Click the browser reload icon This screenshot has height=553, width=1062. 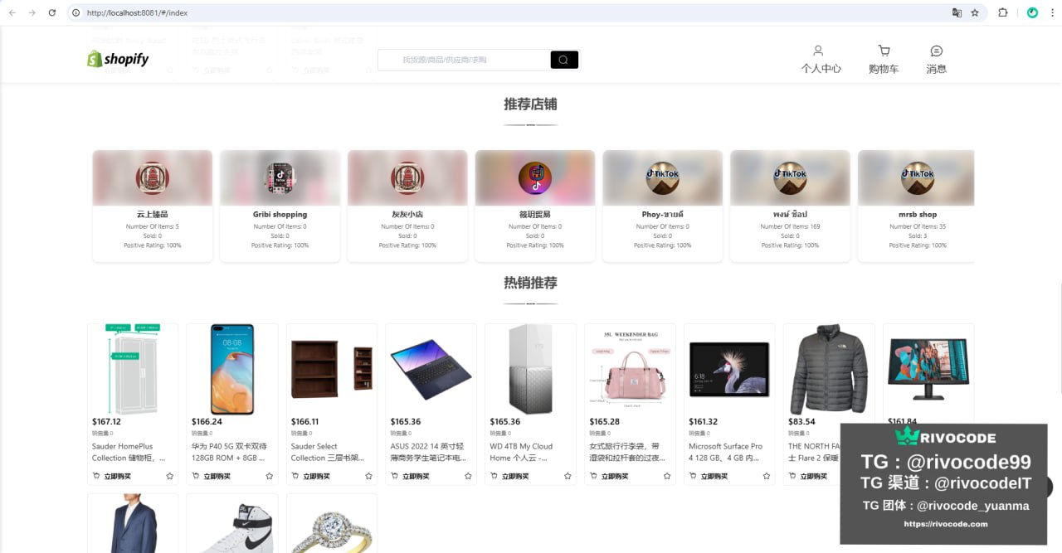(x=52, y=13)
